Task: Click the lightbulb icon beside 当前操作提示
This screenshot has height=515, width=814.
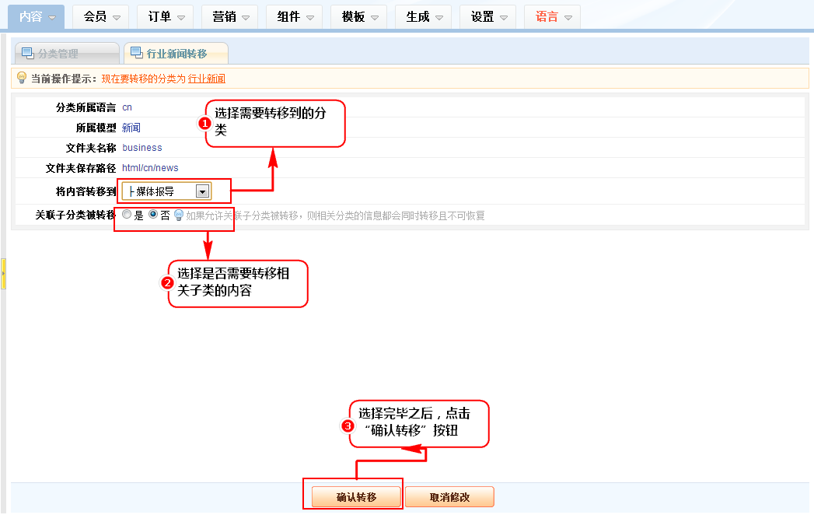Action: (x=22, y=78)
